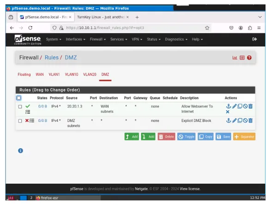
Task: Click the anchor icon for Explicit DMZ Block
Action: click(229, 121)
